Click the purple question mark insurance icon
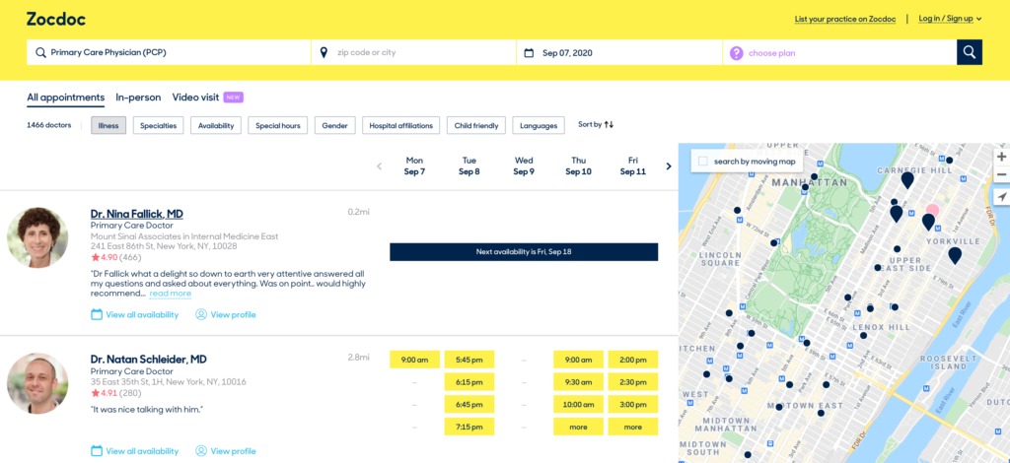The width and height of the screenshot is (1010, 463). click(736, 53)
